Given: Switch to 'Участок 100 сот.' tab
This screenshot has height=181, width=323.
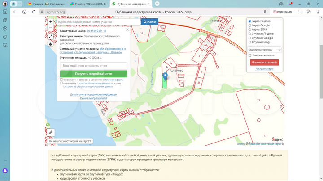Looking at the screenshot, I should (x=89, y=4).
